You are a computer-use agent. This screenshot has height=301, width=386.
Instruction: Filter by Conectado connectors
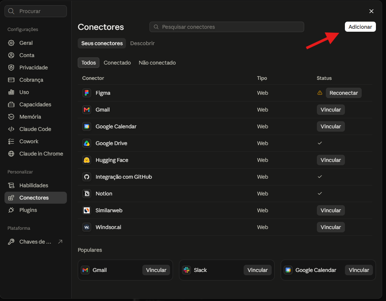[x=117, y=63]
